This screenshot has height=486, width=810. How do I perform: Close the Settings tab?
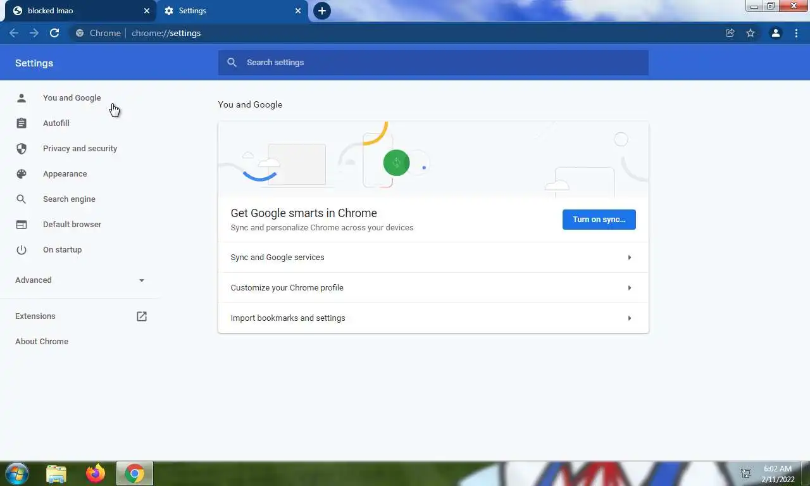click(298, 11)
